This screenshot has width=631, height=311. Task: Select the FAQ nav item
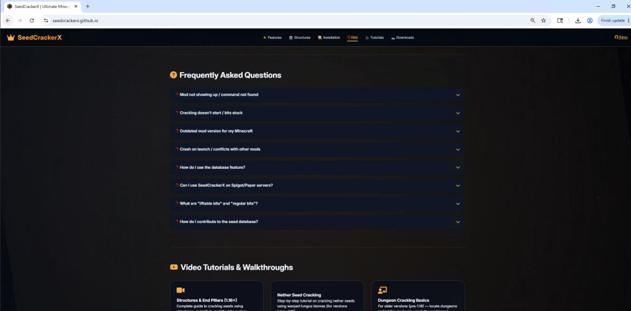tap(352, 38)
